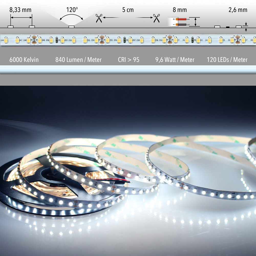Click the 120° beam angle arc symbol

71,18
